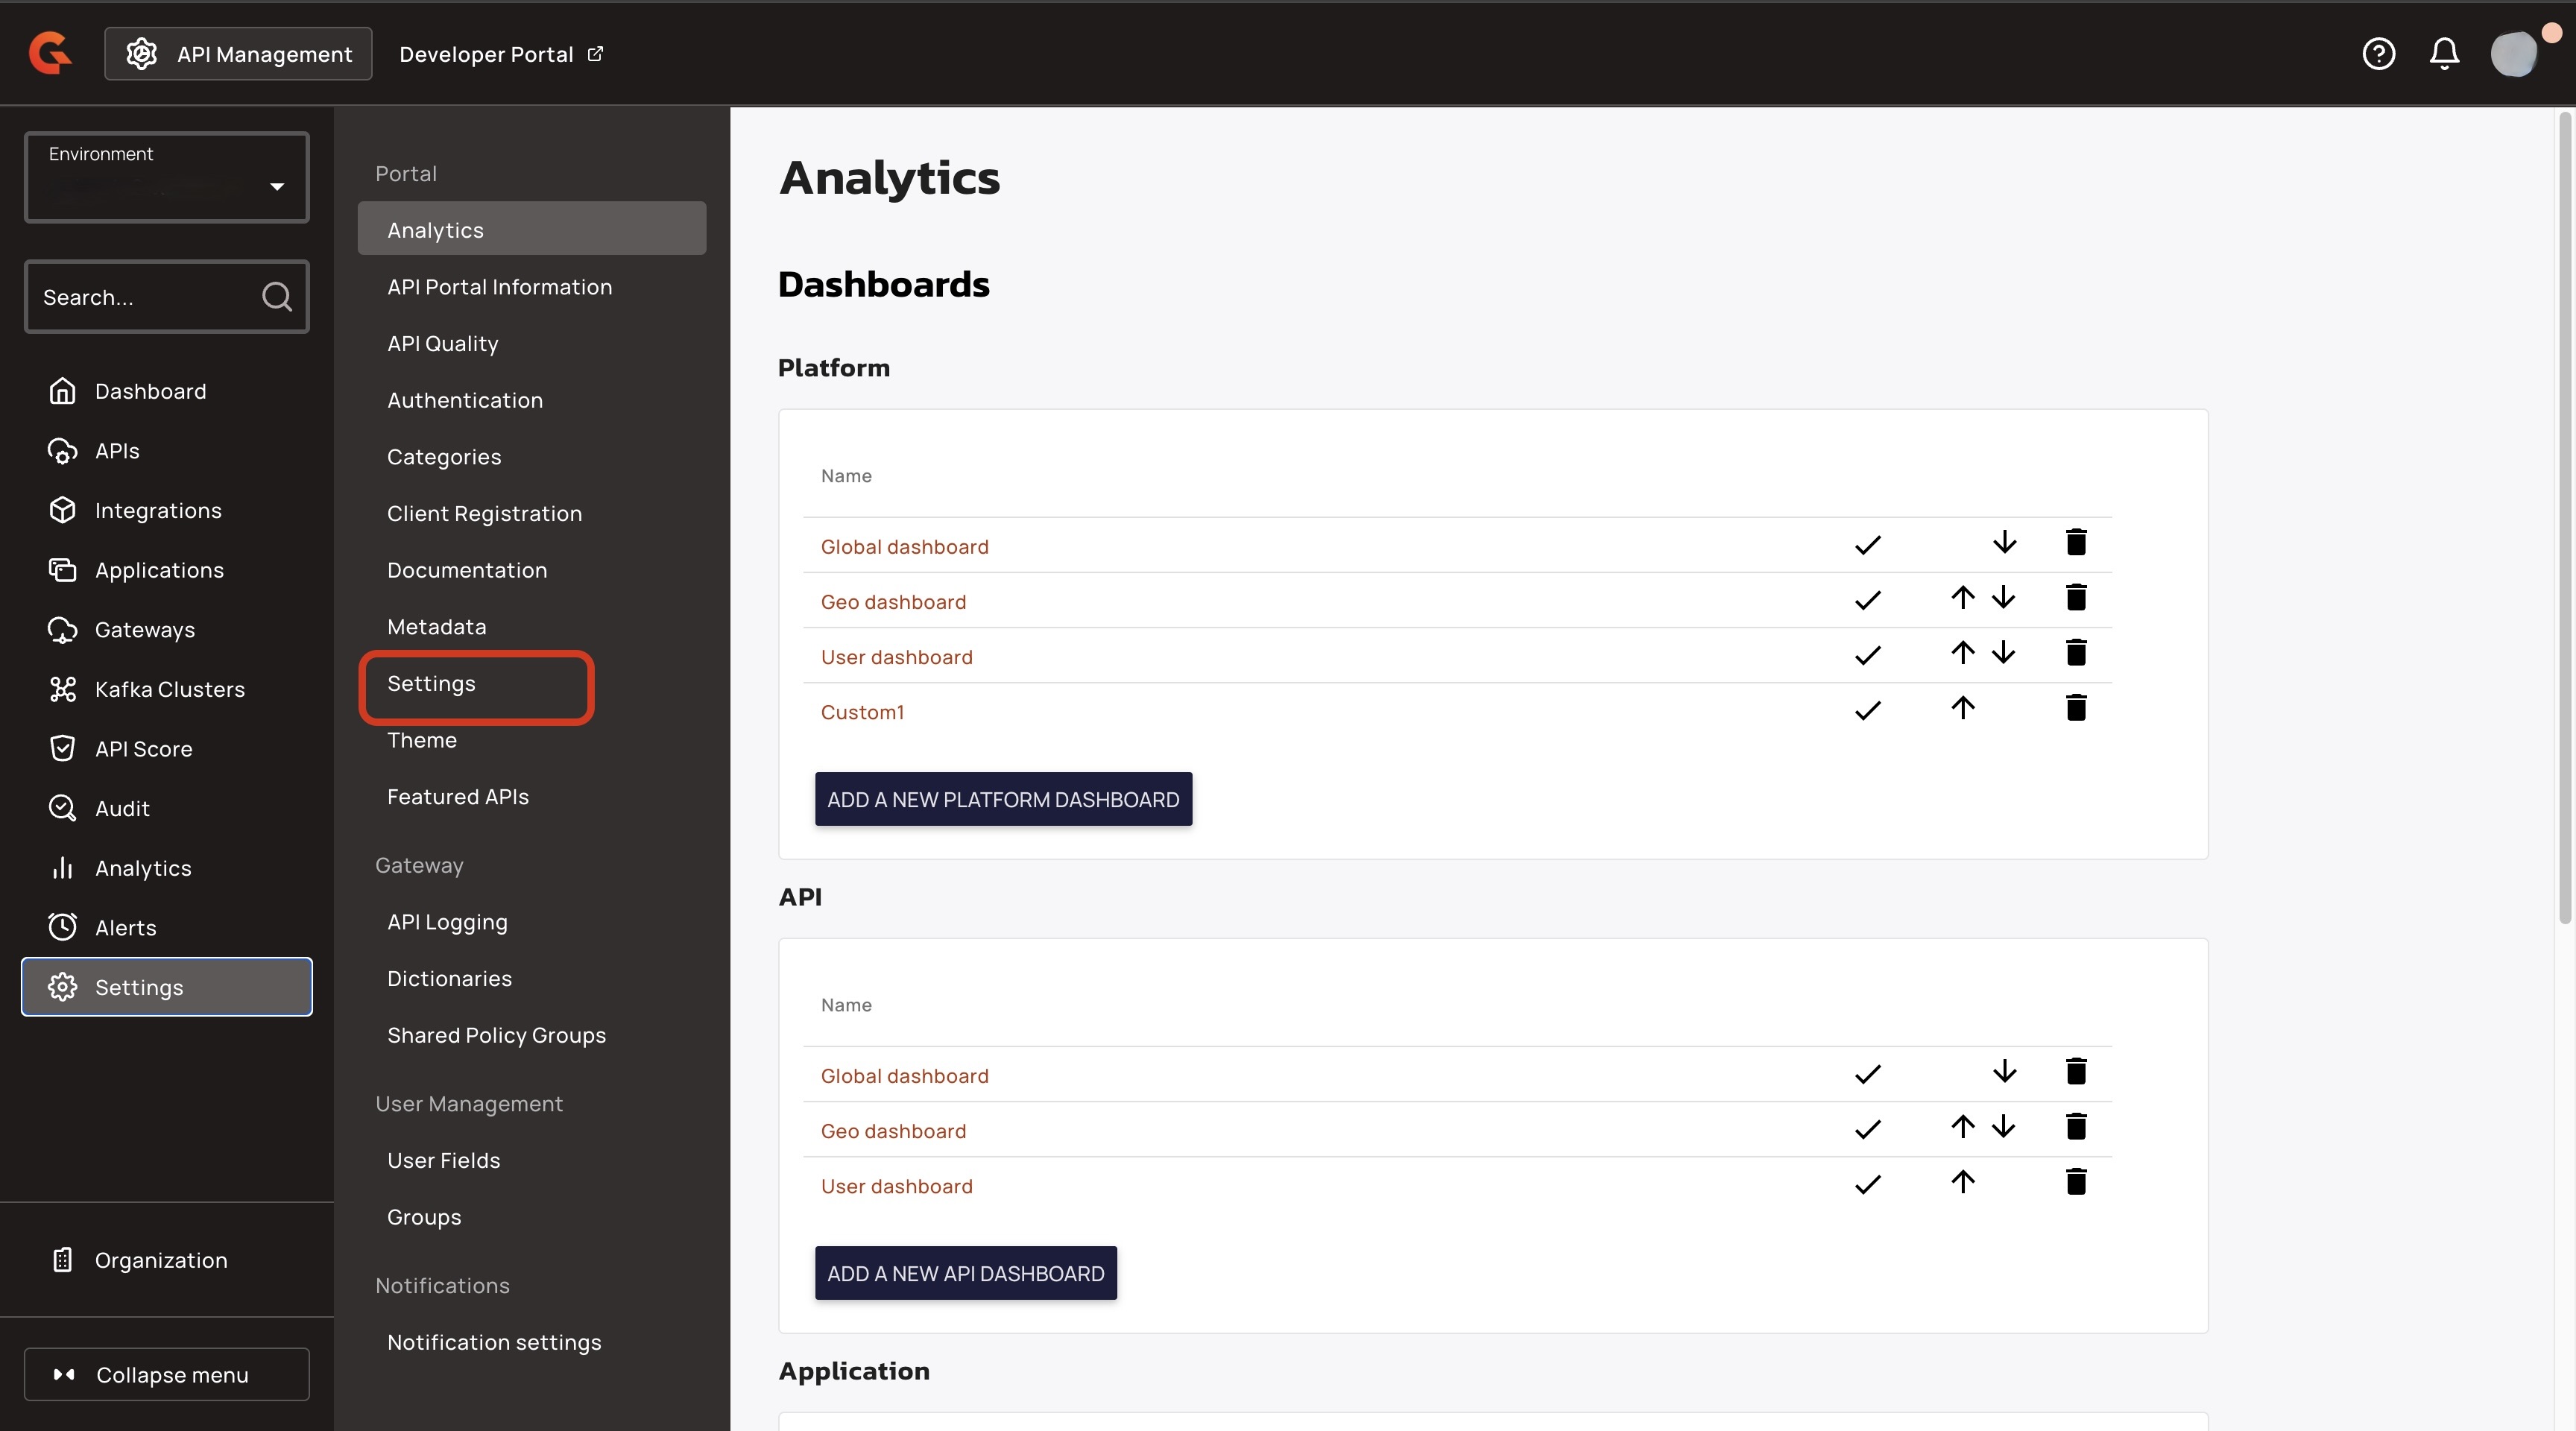This screenshot has height=1431, width=2576.
Task: Click Add a New Platform Dashboard
Action: click(1003, 799)
